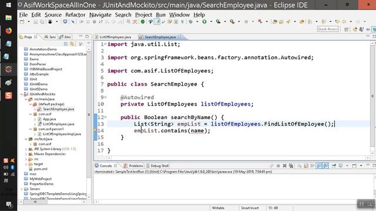This screenshot has height=211, width=376.
Task: Click the Resume debug icon
Action: pyautogui.click(x=82, y=22)
